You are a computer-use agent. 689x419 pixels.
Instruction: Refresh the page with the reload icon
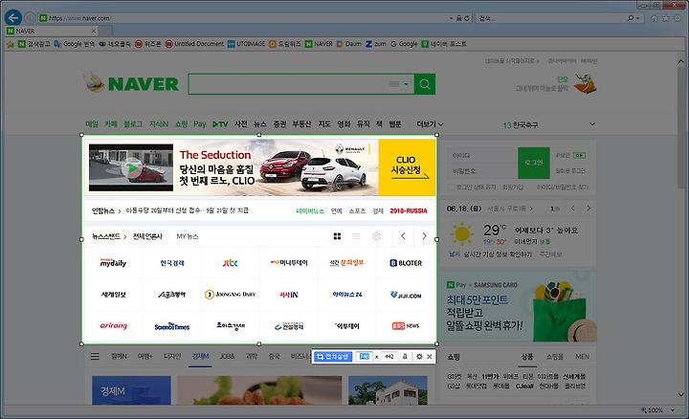tap(467, 18)
